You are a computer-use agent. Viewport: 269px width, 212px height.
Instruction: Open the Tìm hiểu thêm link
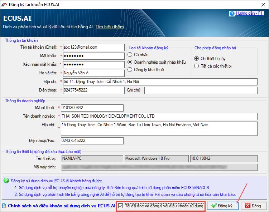110,27
